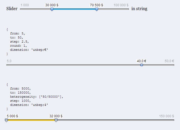Image resolution: width=180 pixels, height=130 pixels.
Task: Click the "step: 2.5," code line
Action: click(19, 42)
